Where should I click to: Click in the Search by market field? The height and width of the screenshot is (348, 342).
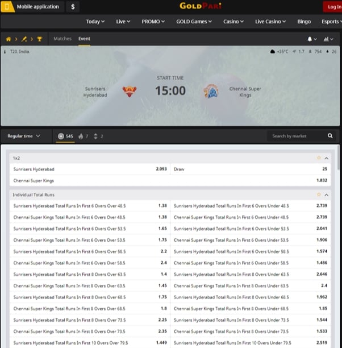coord(297,136)
